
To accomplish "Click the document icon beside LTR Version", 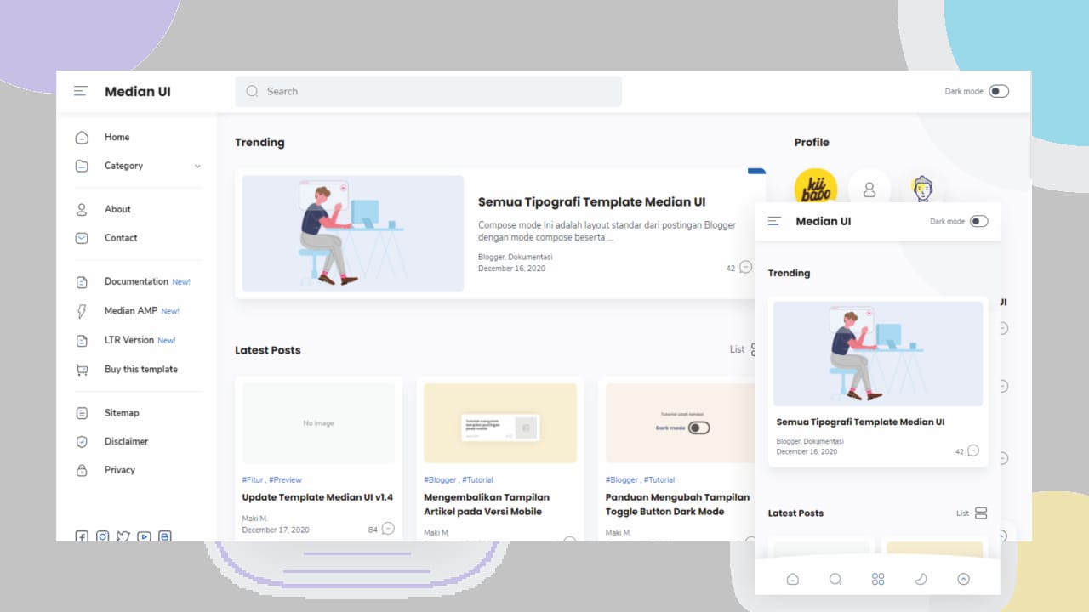I will point(82,341).
